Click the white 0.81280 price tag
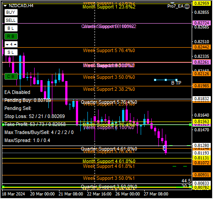 pos(202,146)
